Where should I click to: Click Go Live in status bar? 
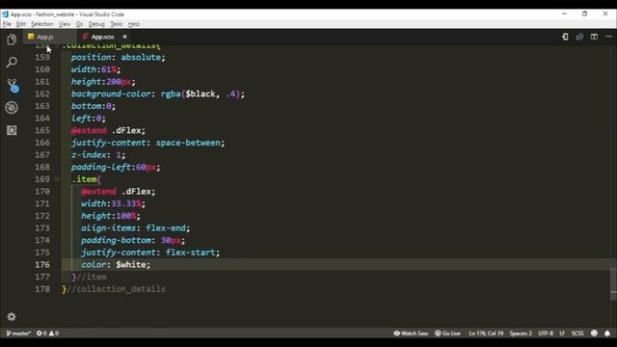[x=447, y=334]
